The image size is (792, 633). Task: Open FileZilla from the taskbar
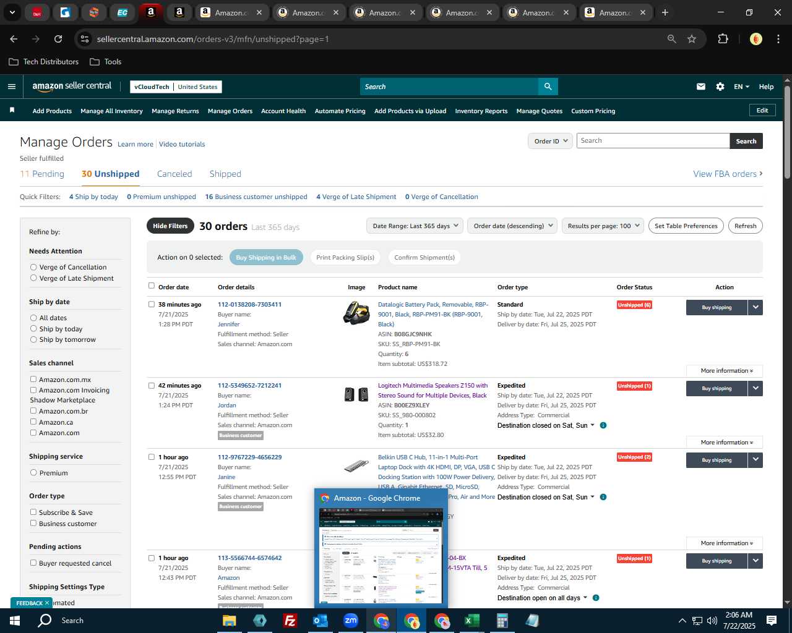click(290, 621)
